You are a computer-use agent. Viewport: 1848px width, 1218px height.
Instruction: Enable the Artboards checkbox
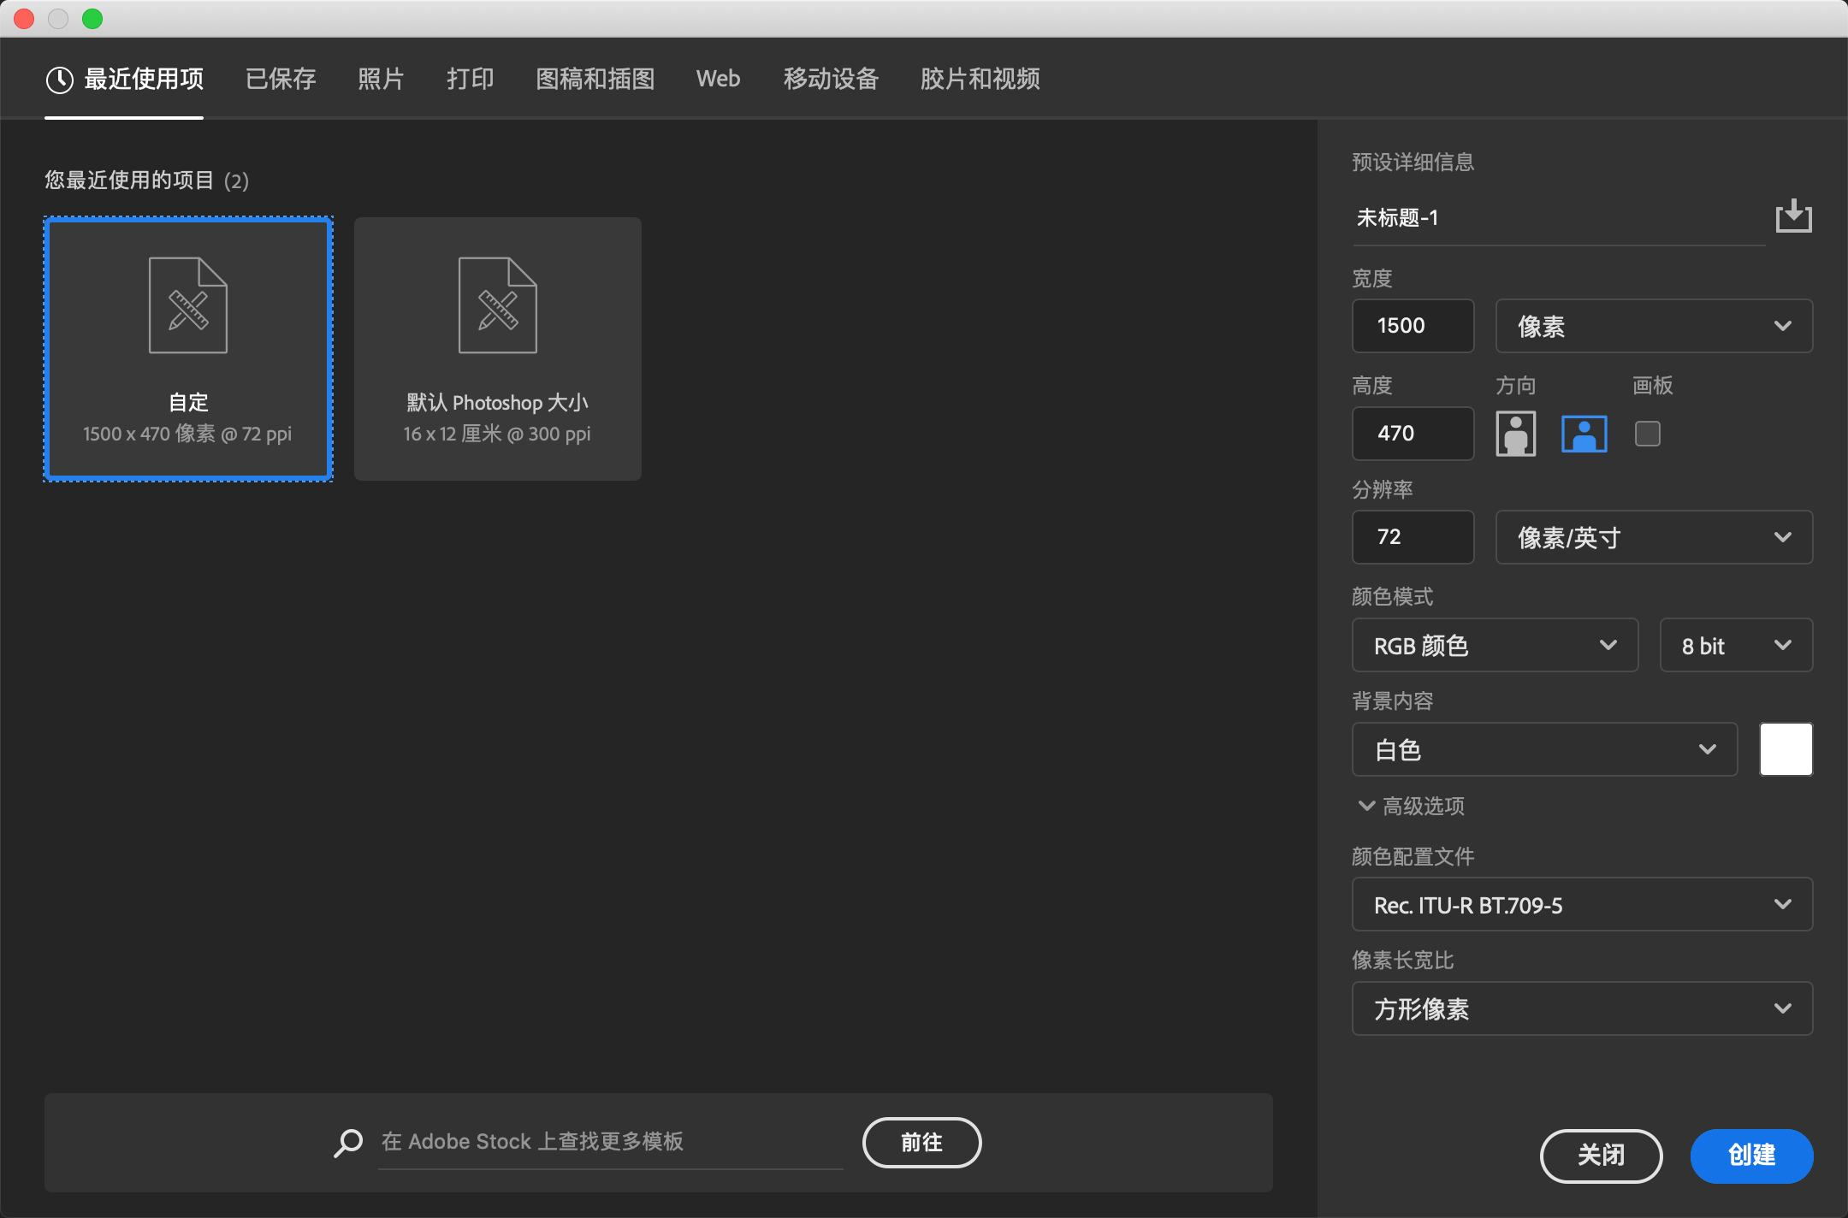tap(1647, 434)
